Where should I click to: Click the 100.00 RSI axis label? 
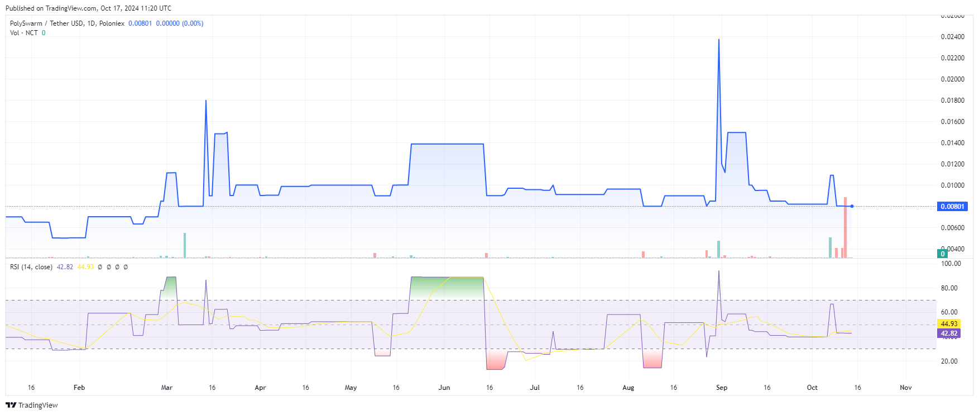[951, 264]
